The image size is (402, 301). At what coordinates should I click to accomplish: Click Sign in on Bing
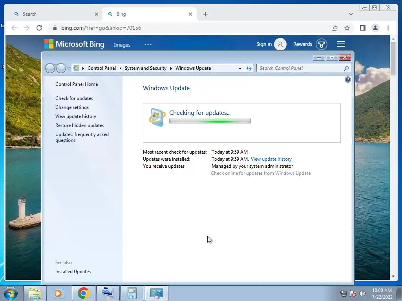(x=264, y=44)
